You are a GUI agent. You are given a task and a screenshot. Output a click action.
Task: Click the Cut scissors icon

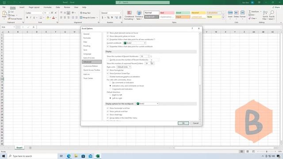[x=9, y=12]
